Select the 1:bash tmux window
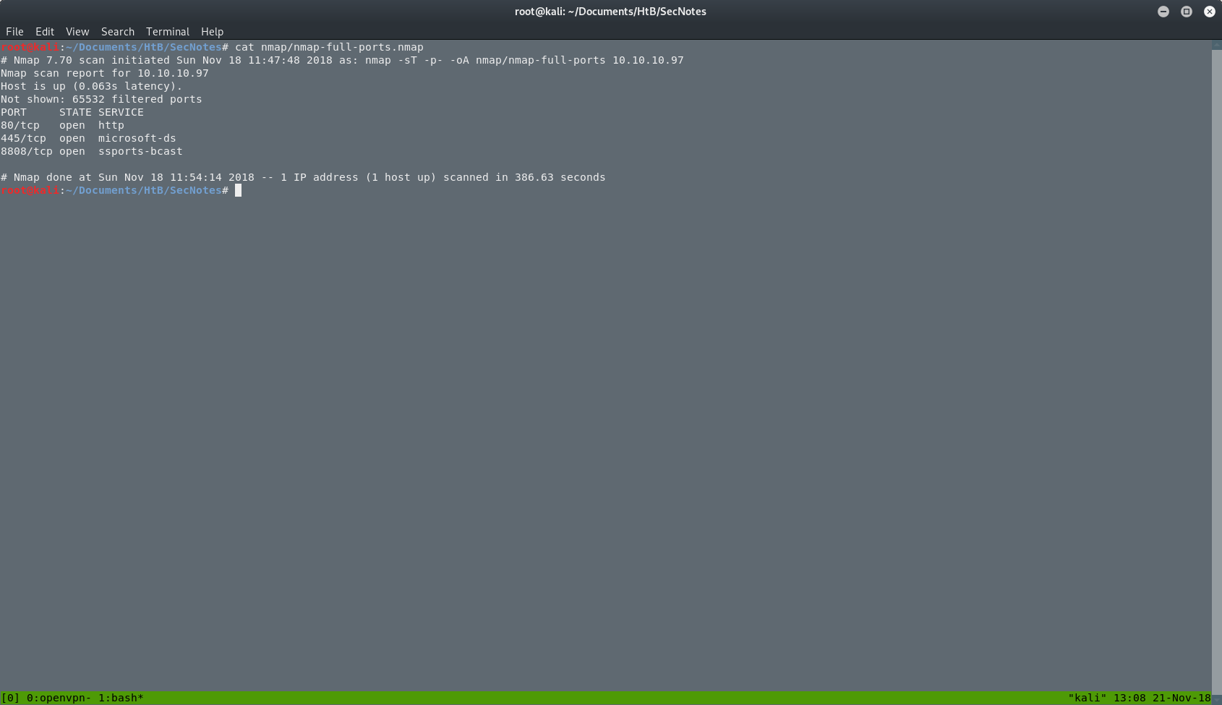 click(x=121, y=698)
